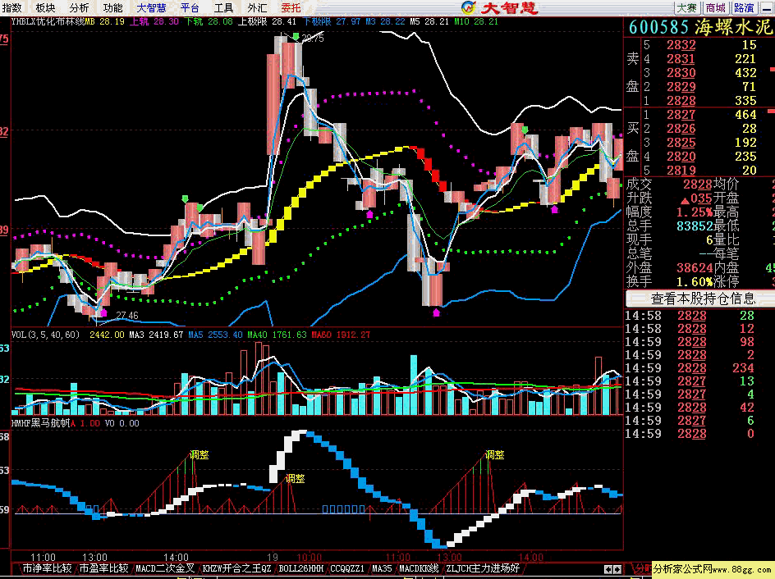Open the 功能 menu
The width and height of the screenshot is (775, 579).
click(112, 8)
